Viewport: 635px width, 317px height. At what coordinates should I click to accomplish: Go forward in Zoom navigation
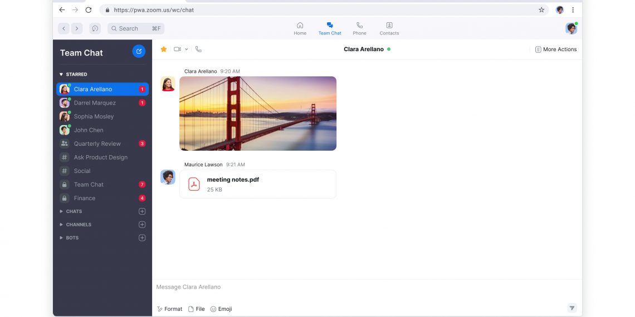[77, 28]
